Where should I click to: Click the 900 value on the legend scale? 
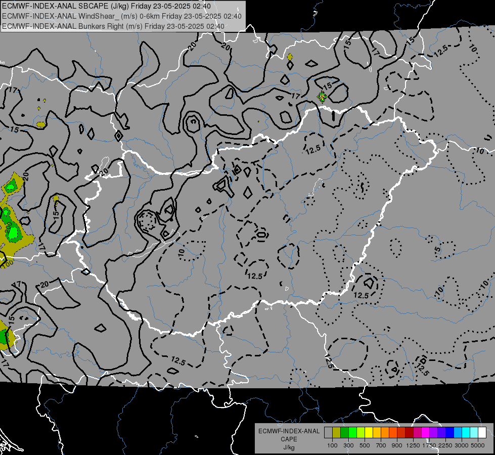(x=397, y=445)
